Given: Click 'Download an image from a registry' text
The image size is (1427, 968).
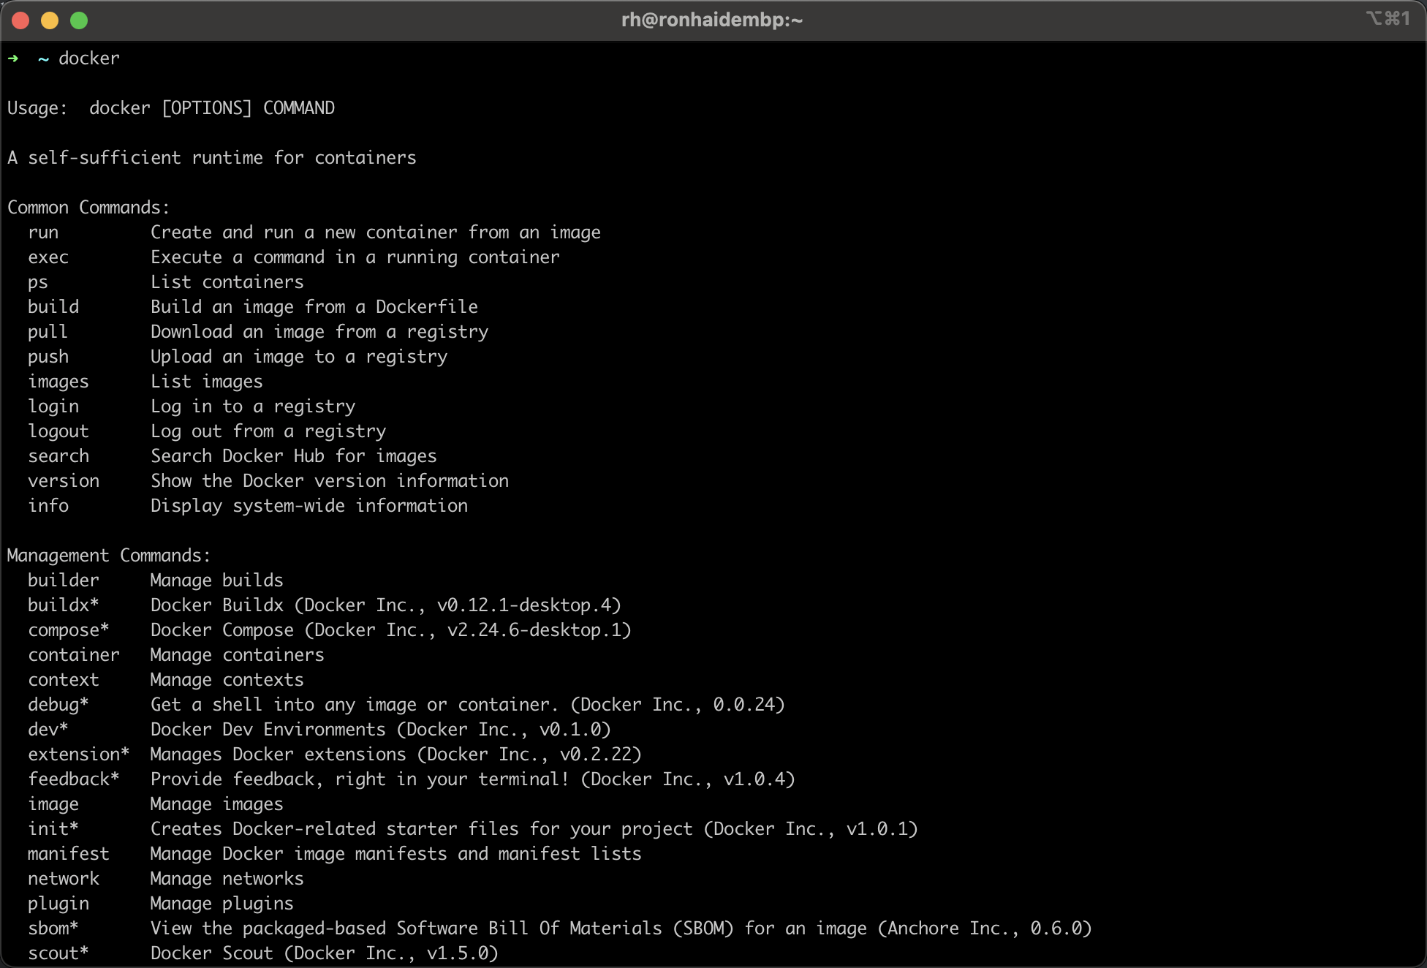Looking at the screenshot, I should click(319, 332).
